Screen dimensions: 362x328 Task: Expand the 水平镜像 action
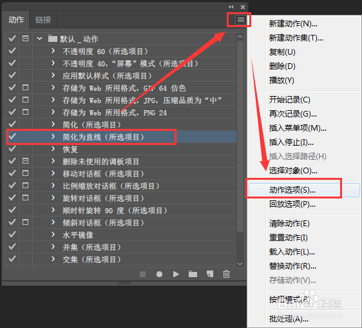click(53, 235)
